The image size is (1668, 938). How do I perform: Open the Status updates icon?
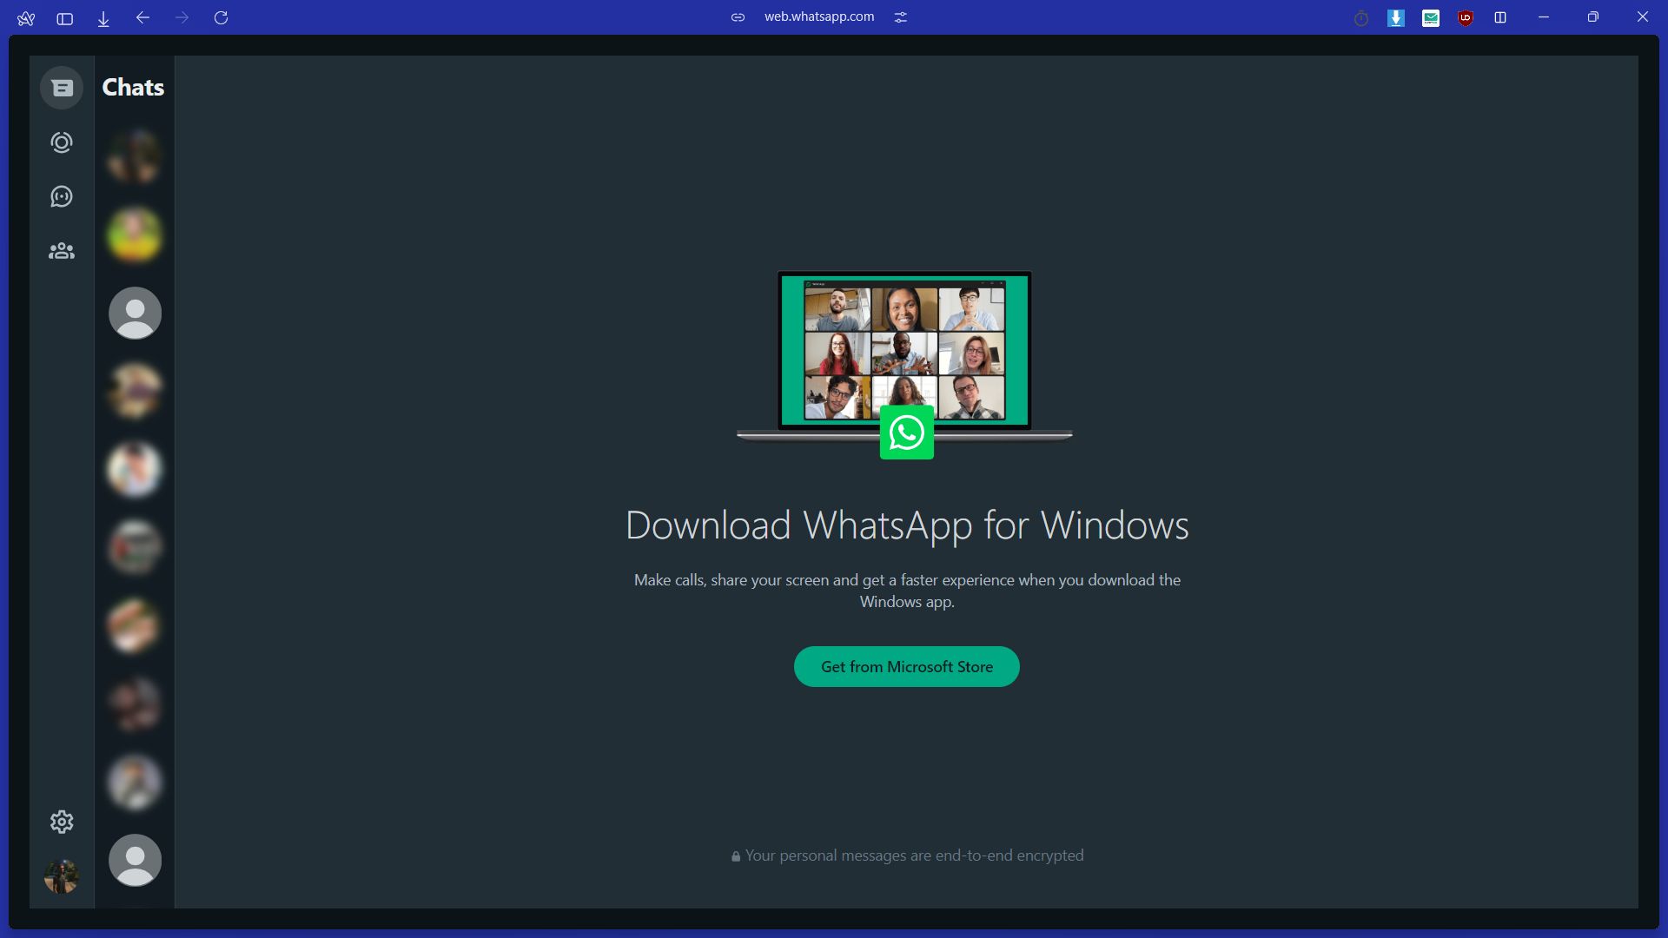click(x=62, y=142)
